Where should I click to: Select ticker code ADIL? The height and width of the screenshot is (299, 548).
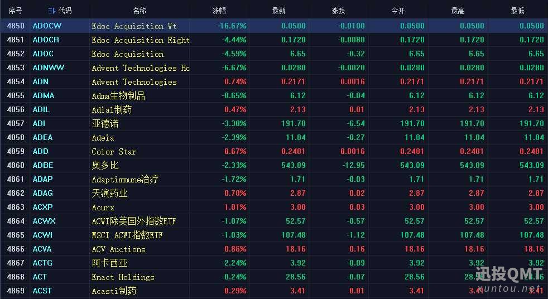coord(41,110)
